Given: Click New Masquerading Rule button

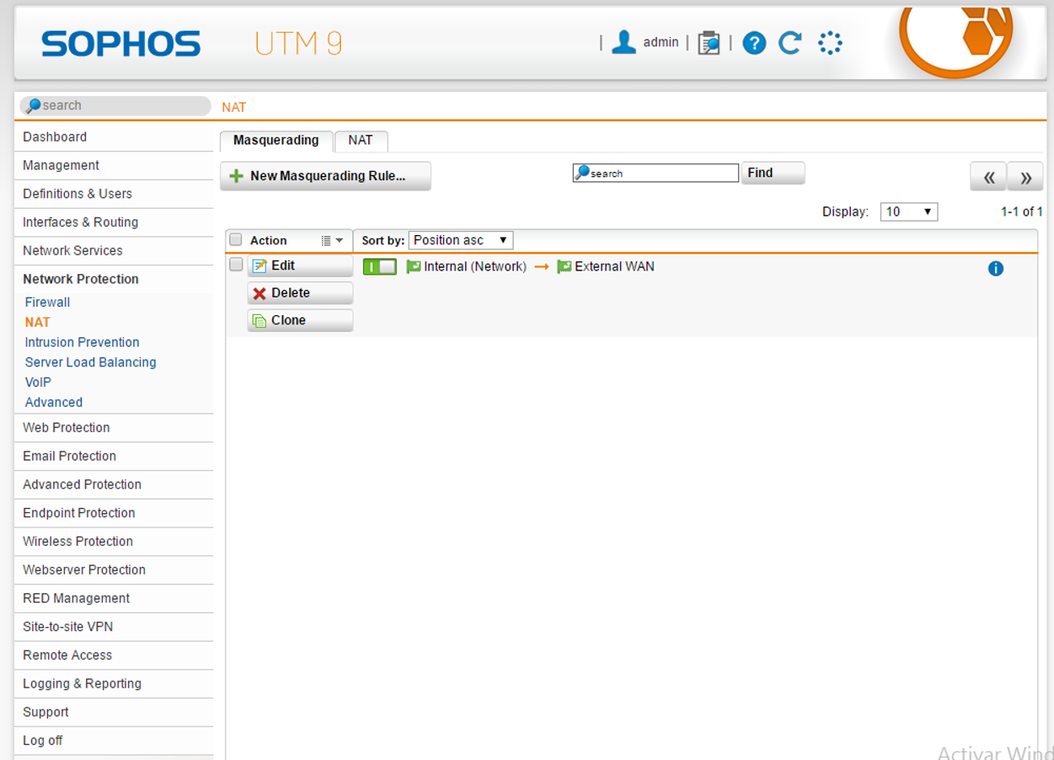Looking at the screenshot, I should 325,176.
